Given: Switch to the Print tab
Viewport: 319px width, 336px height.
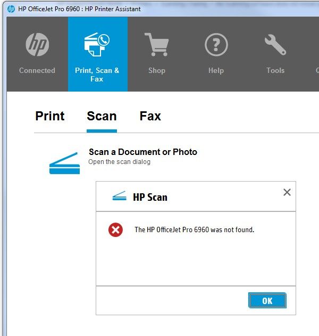Looking at the screenshot, I should [x=50, y=116].
